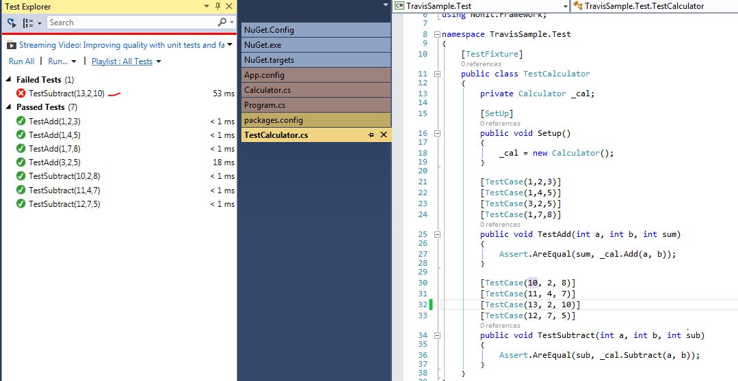This screenshot has height=381, width=738.
Task: Click the search magnifier icon
Action: pyautogui.click(x=222, y=23)
